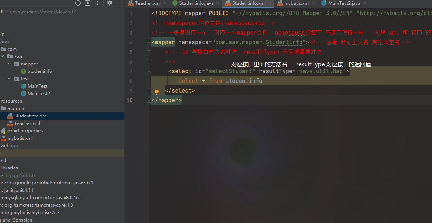Viewport: 432px width, 223px height.
Task: Click the mybatis.xml file icon in tree
Action: (x=4, y=138)
